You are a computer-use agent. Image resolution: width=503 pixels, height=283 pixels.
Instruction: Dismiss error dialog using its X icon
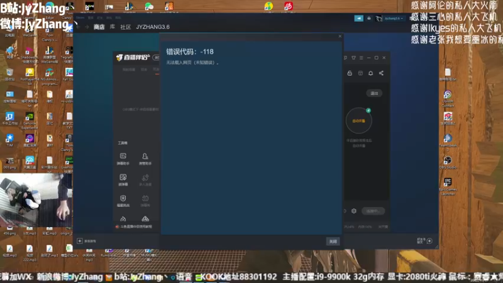point(340,36)
